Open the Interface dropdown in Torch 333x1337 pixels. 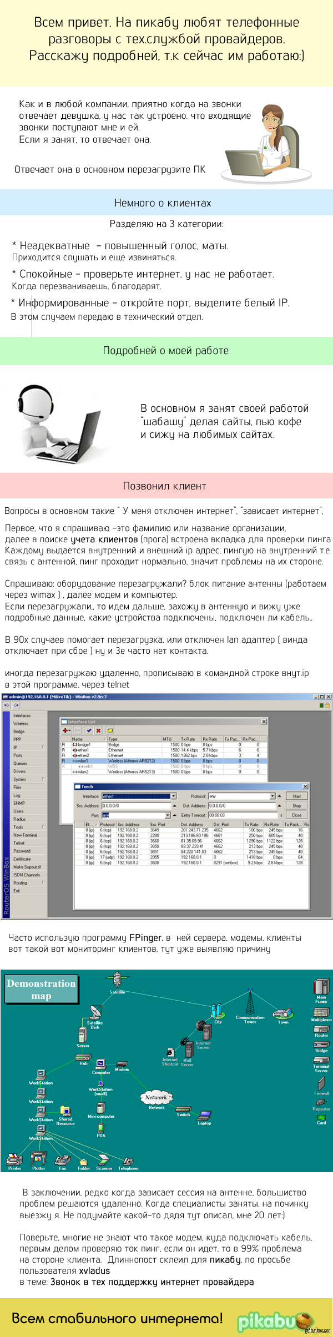(x=174, y=796)
